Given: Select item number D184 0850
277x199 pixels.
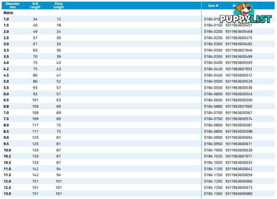Looking at the screenshot, I should click(x=213, y=132).
